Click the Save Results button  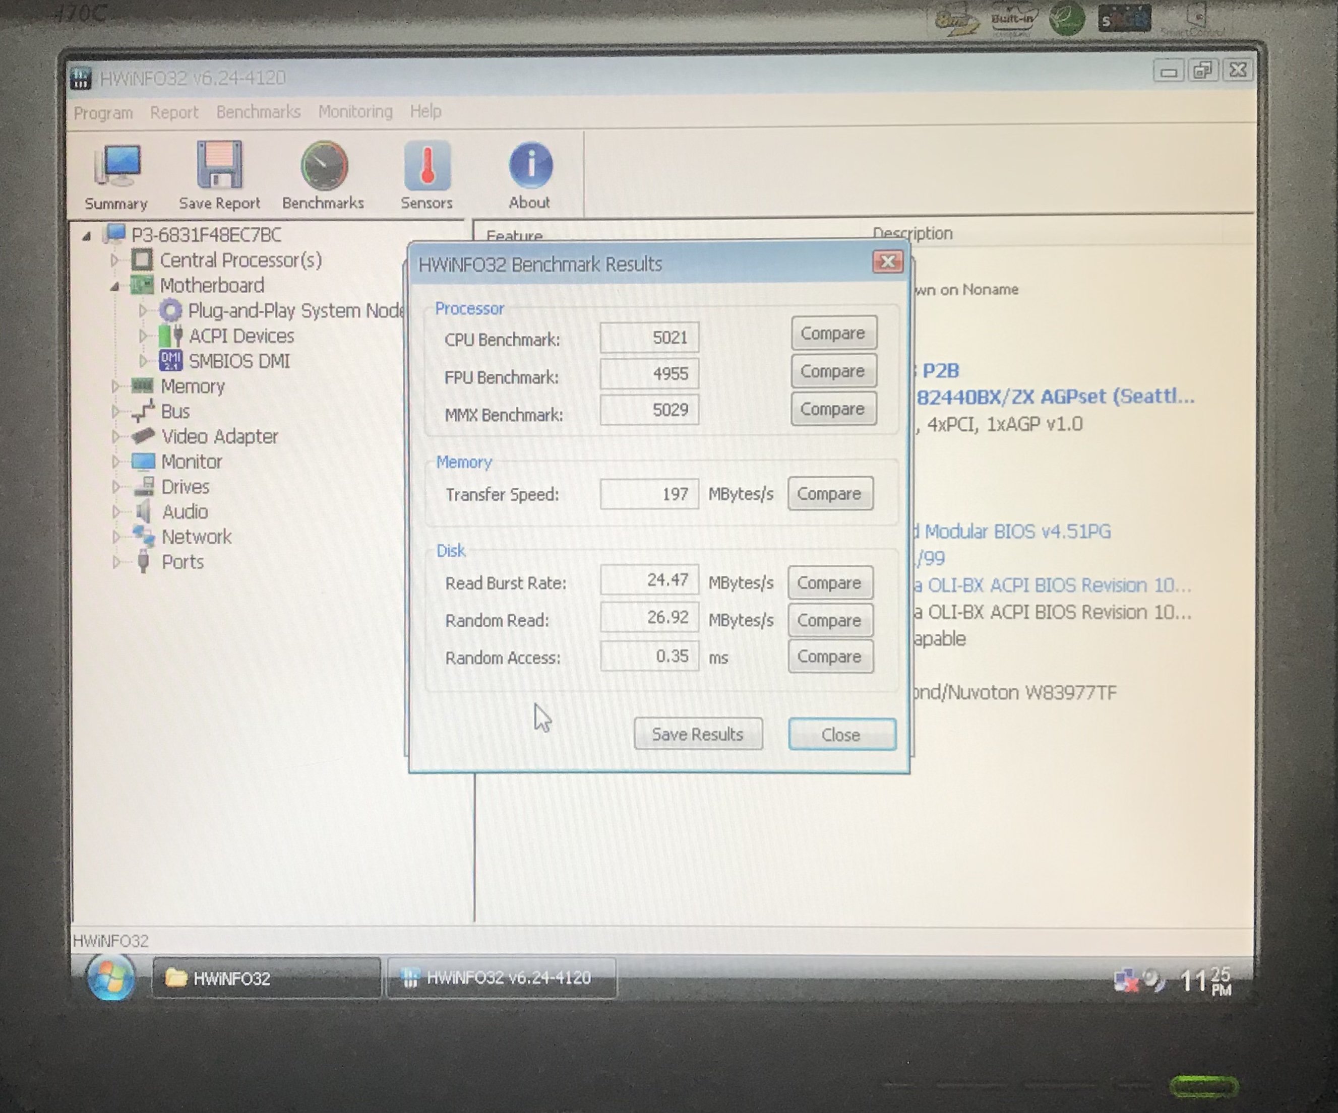click(x=698, y=734)
